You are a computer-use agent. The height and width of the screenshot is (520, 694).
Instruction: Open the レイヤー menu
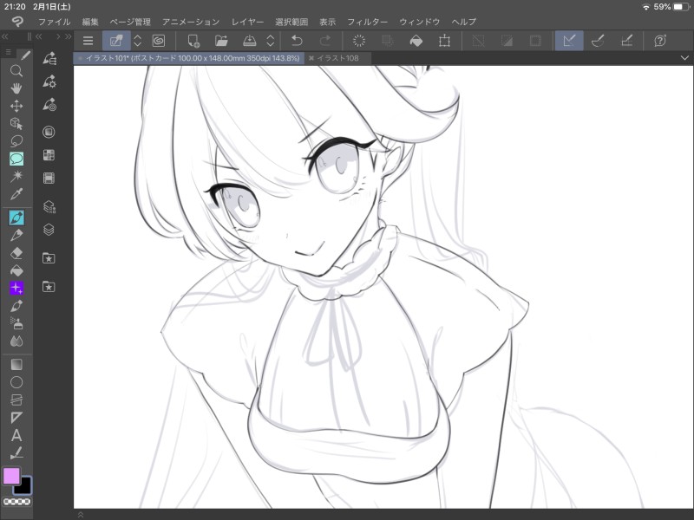coord(247,22)
